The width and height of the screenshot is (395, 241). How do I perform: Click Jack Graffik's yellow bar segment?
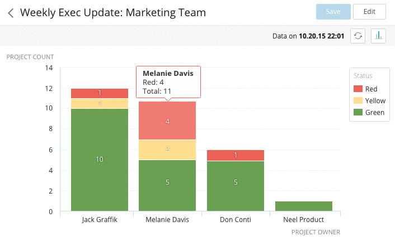100,104
